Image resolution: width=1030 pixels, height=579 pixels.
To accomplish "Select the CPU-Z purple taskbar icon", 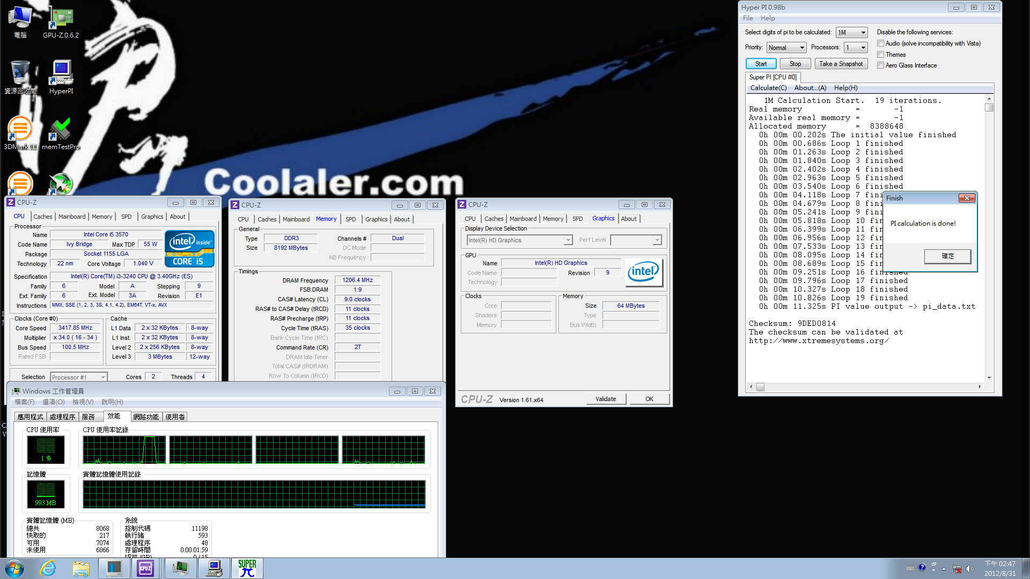I will click(145, 568).
